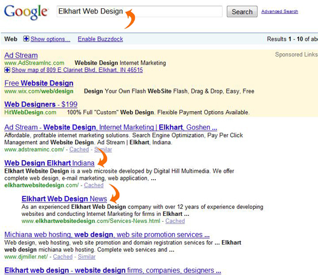Click the www.djmiller.net/ URL text
318x275 pixels.
[26, 257]
